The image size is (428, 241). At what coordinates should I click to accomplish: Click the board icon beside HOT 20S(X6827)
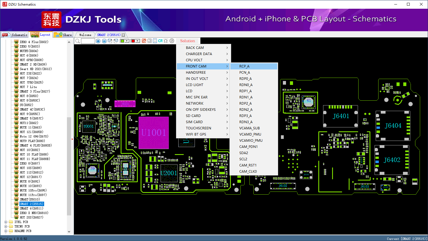[x=16, y=217]
